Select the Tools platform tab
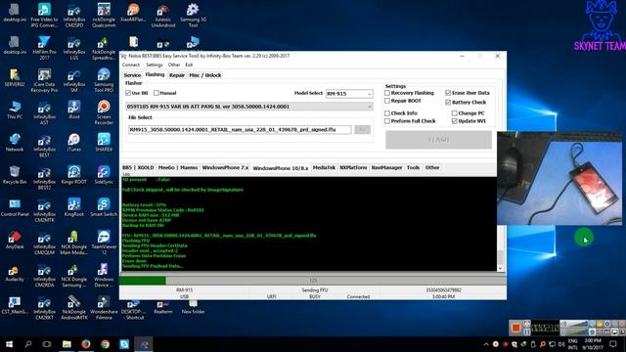The height and width of the screenshot is (352, 626). pos(413,167)
